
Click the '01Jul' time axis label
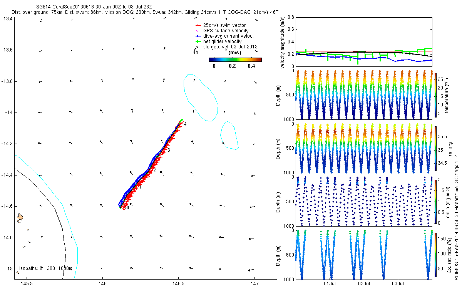330,284
